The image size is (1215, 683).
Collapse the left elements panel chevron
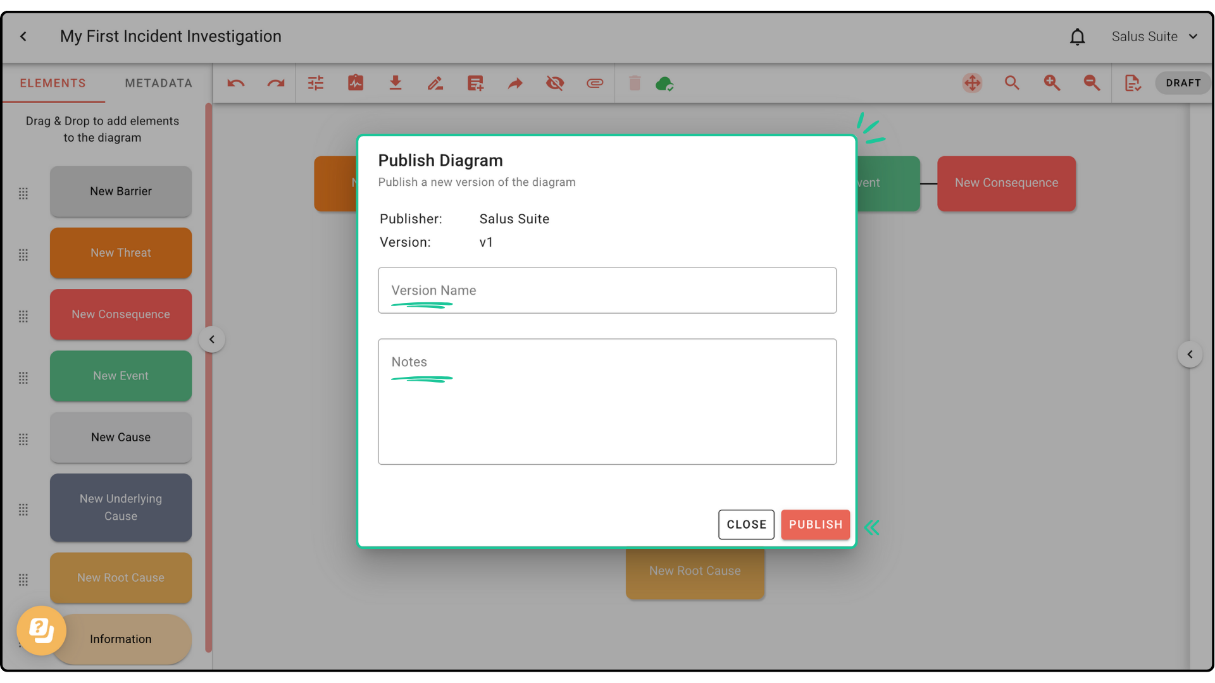tap(212, 340)
